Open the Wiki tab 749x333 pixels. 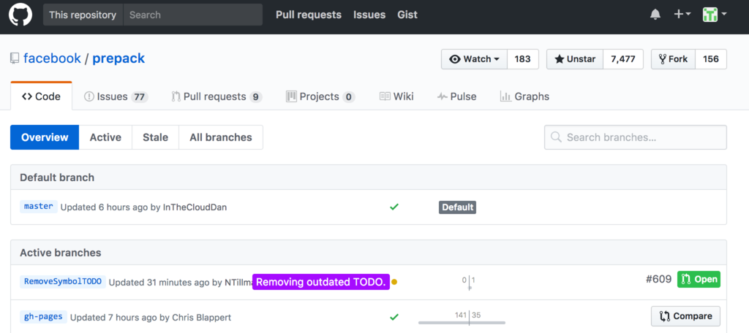point(396,97)
